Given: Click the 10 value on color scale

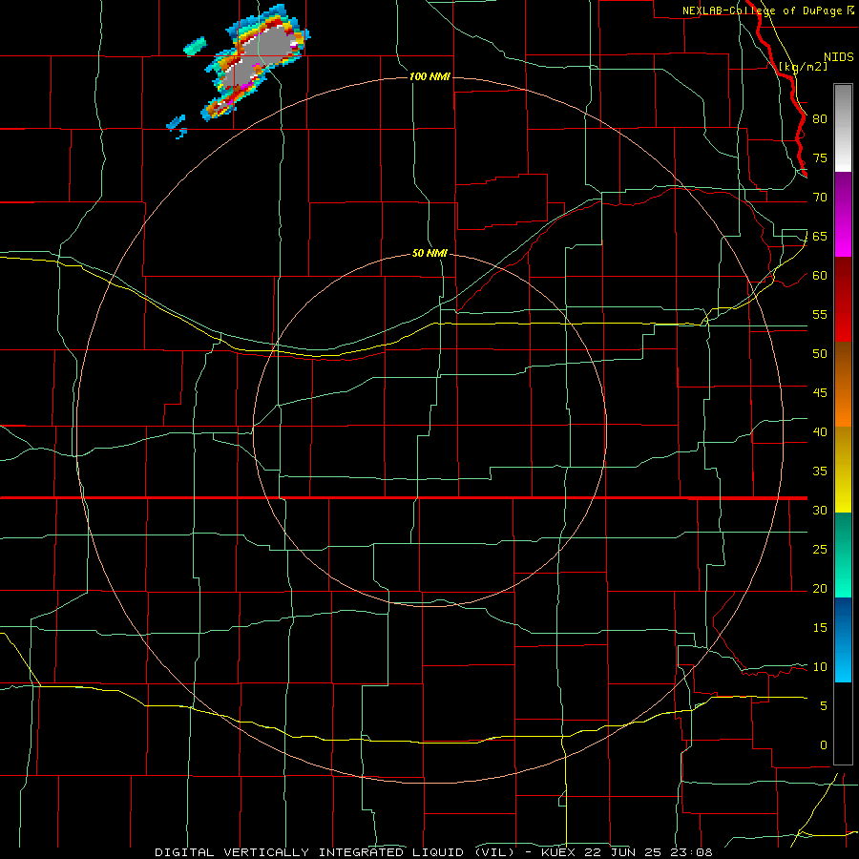Looking at the screenshot, I should pyautogui.click(x=820, y=667).
